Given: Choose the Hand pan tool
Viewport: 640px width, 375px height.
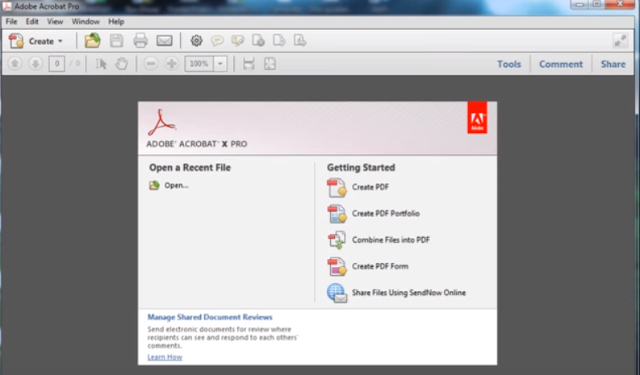Looking at the screenshot, I should point(122,64).
